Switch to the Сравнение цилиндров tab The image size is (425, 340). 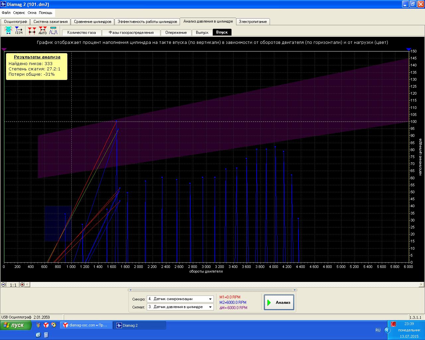tap(93, 22)
